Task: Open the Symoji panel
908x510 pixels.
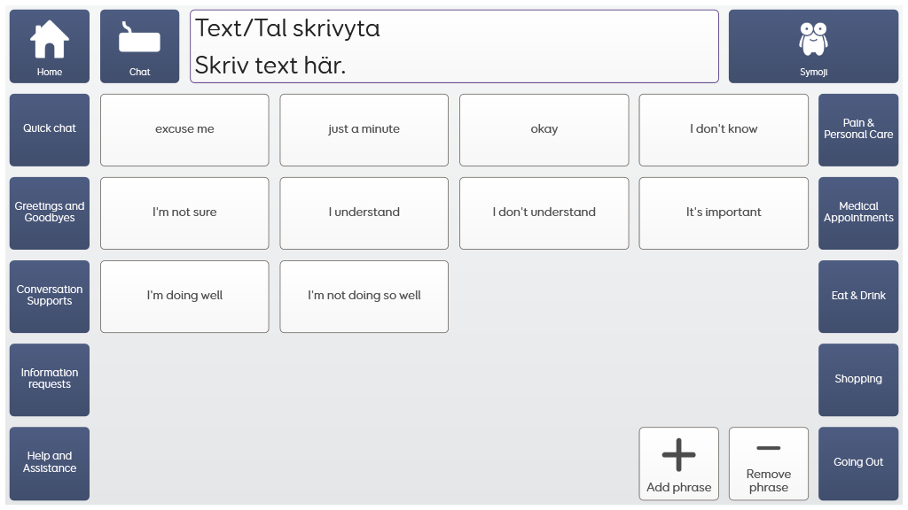Action: click(813, 46)
